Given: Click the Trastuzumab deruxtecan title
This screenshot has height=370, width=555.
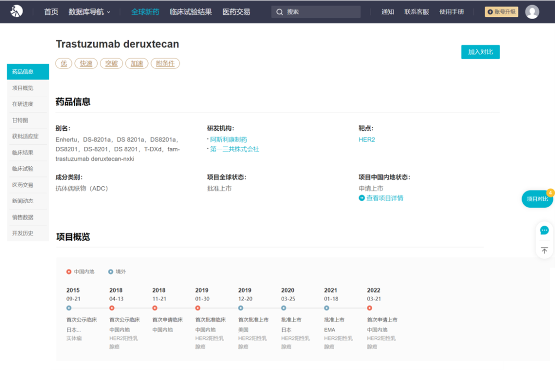Looking at the screenshot, I should tap(118, 44).
